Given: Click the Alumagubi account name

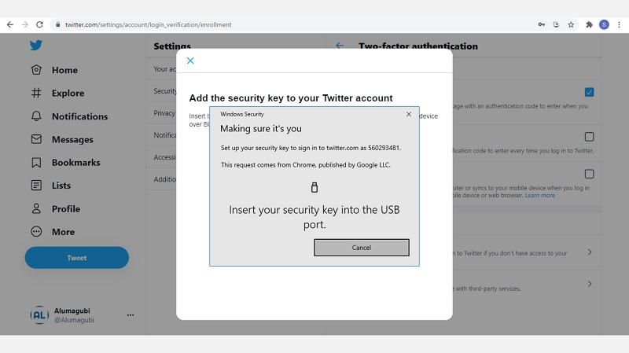Looking at the screenshot, I should tap(72, 311).
